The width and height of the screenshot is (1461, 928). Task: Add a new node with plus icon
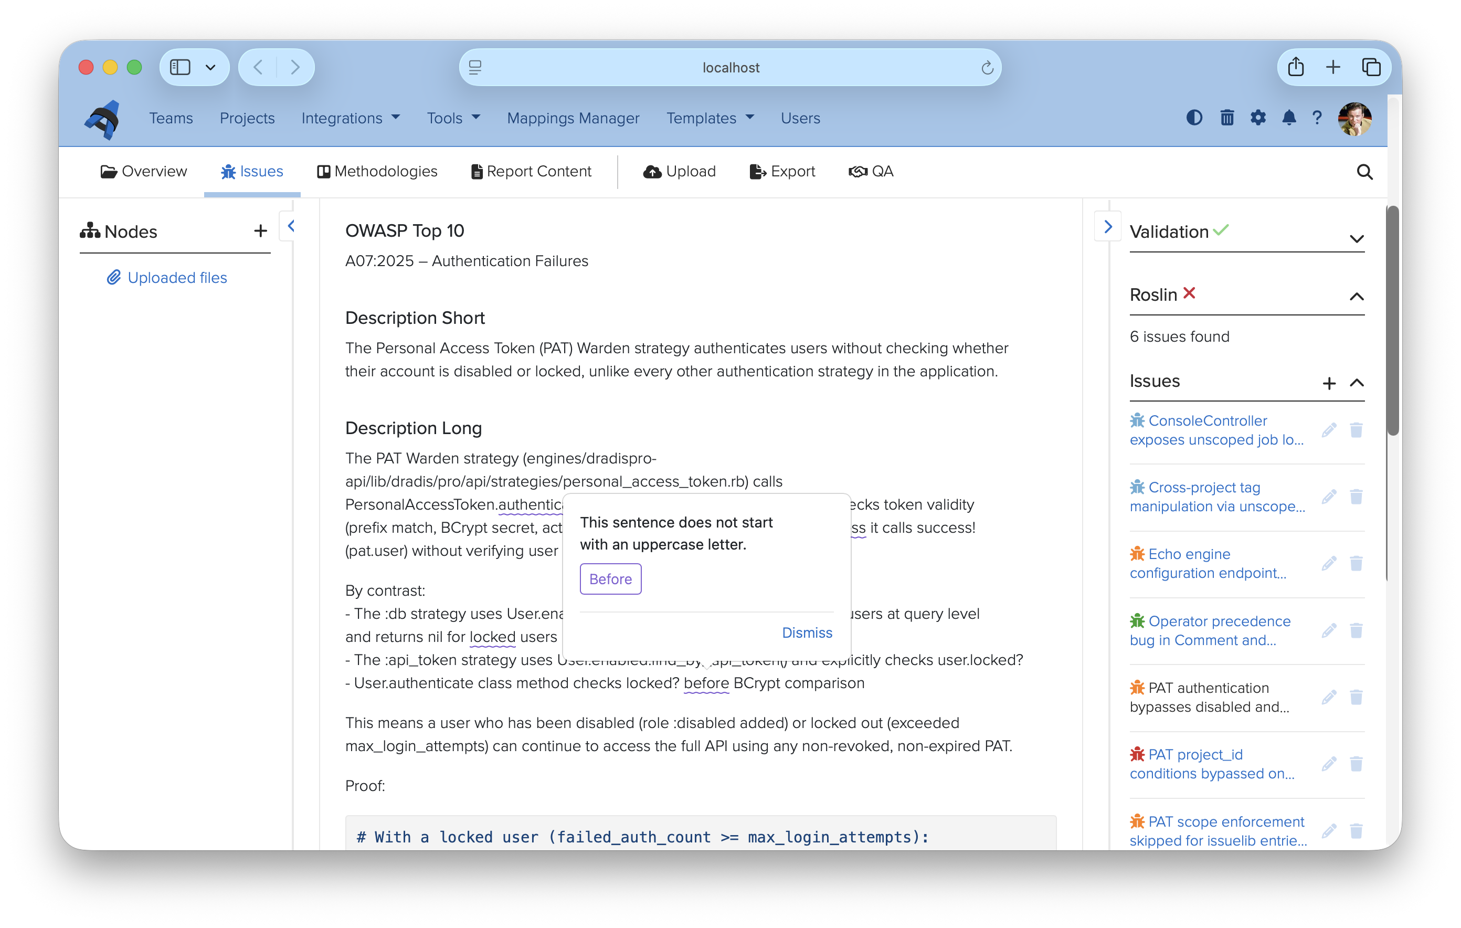pyautogui.click(x=260, y=230)
